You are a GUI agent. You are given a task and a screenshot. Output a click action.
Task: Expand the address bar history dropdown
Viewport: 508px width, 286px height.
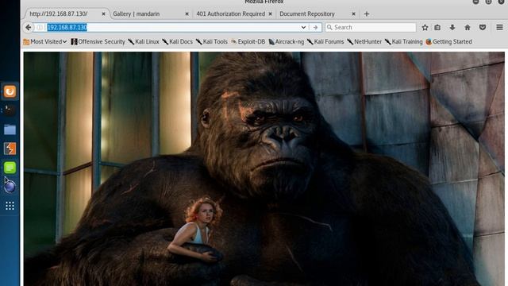click(x=303, y=27)
